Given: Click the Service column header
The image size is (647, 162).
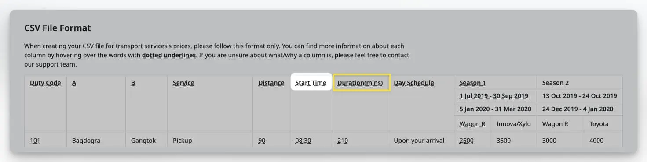Looking at the screenshot, I should pyautogui.click(x=183, y=83).
